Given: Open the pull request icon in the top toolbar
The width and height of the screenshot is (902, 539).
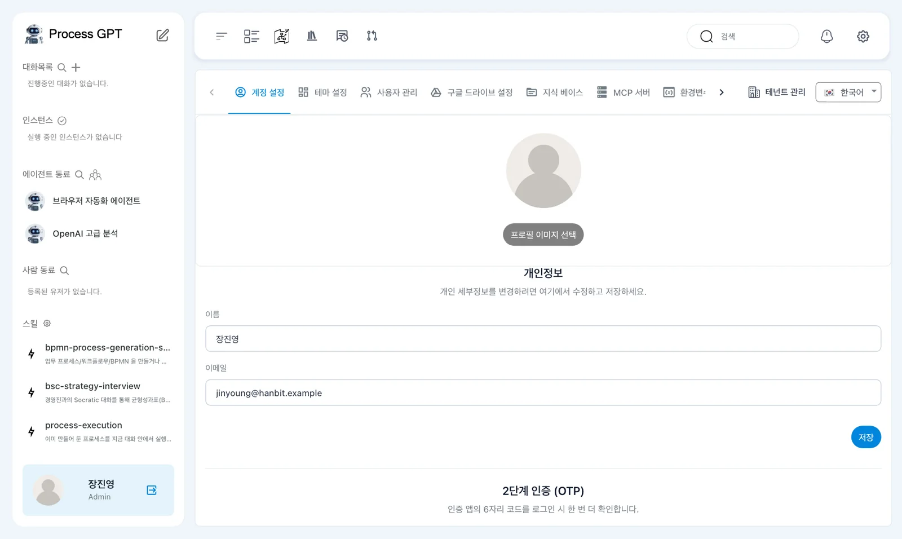Looking at the screenshot, I should coord(372,36).
